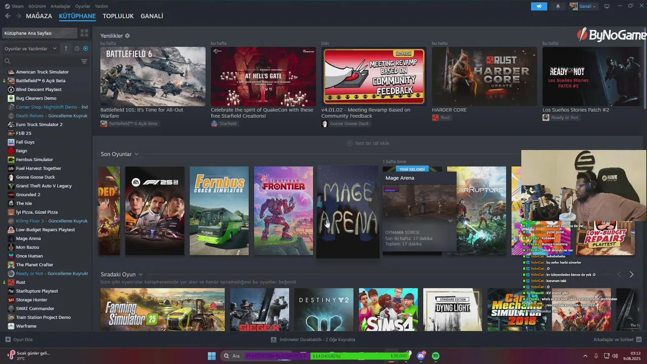Select Warframe in the library list

(x=26, y=326)
